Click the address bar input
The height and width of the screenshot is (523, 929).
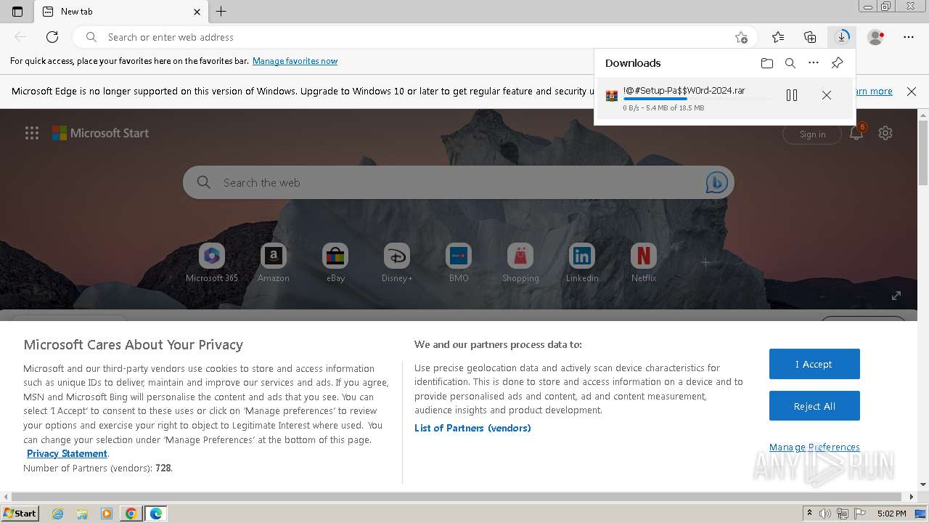click(x=414, y=37)
